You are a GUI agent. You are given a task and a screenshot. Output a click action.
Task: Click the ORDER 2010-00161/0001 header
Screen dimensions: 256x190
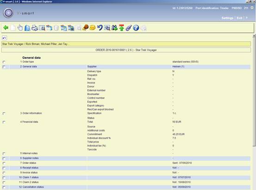click(126, 50)
